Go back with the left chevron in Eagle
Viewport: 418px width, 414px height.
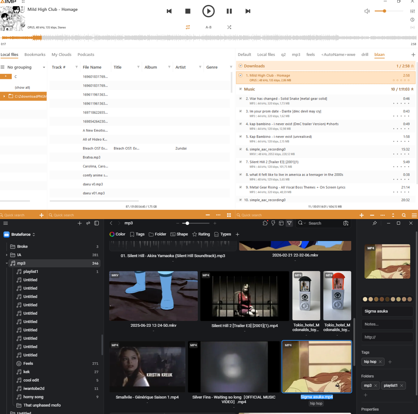point(111,223)
